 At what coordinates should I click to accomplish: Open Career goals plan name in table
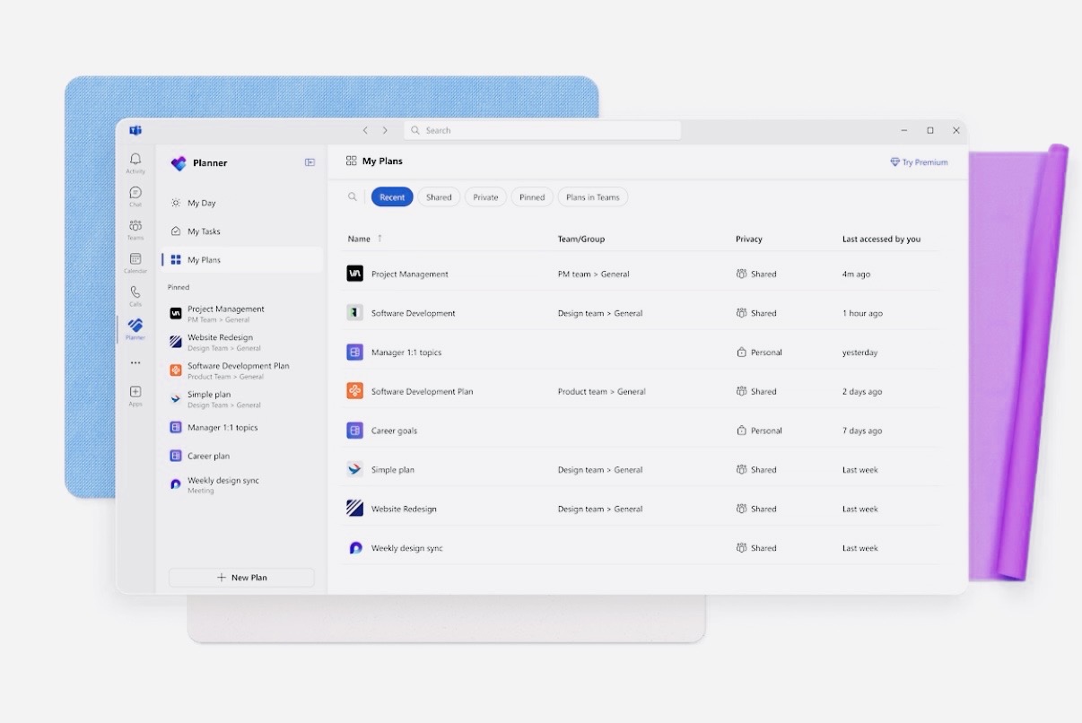(394, 431)
